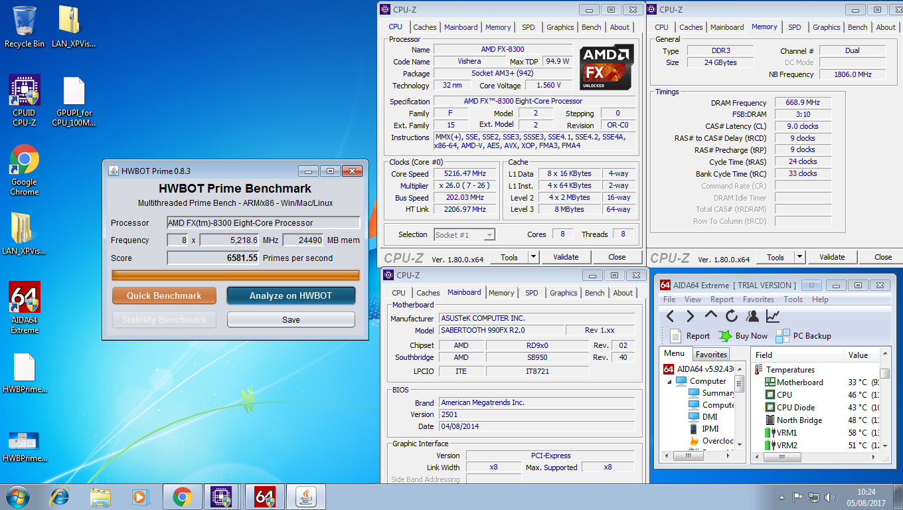Open Tools dropdown arrow in Memory CPU-Z window
The height and width of the screenshot is (510, 903).
tap(799, 257)
